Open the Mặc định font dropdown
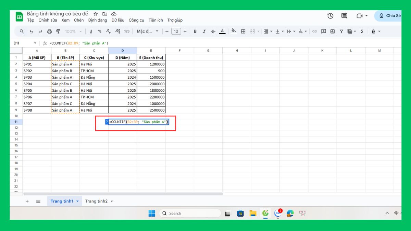411x231 pixels. tap(147, 31)
